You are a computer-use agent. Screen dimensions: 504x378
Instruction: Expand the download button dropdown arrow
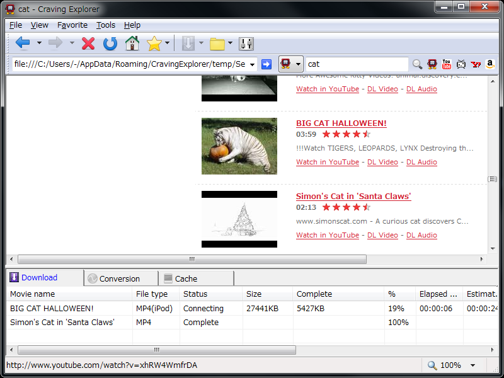[201, 43]
